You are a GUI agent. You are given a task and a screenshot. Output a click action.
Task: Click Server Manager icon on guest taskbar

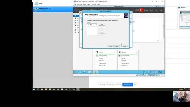[79, 72]
